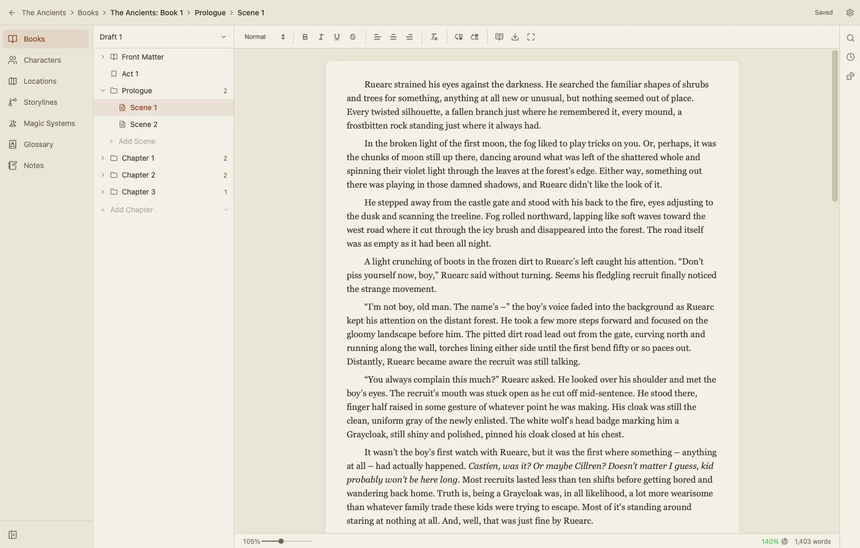Toggle underline formatting
860x548 pixels.
coord(336,37)
